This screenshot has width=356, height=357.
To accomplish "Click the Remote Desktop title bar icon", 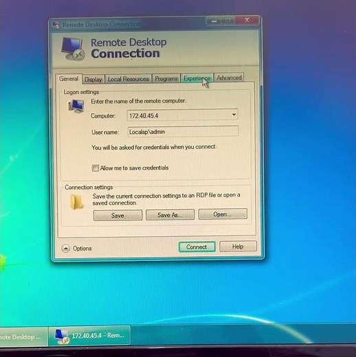I will click(x=56, y=25).
